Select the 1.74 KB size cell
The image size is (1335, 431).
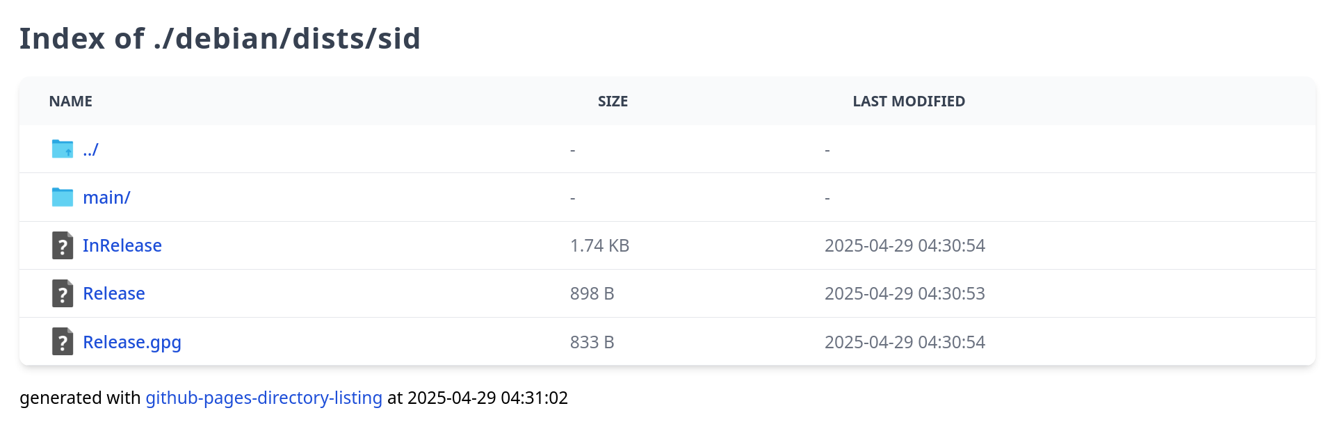599,245
